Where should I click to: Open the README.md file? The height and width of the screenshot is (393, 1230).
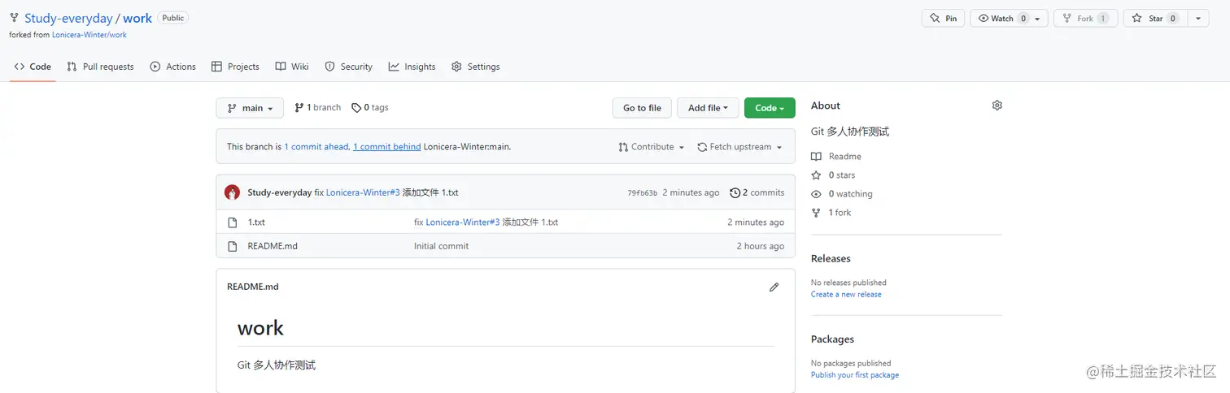[x=273, y=245]
